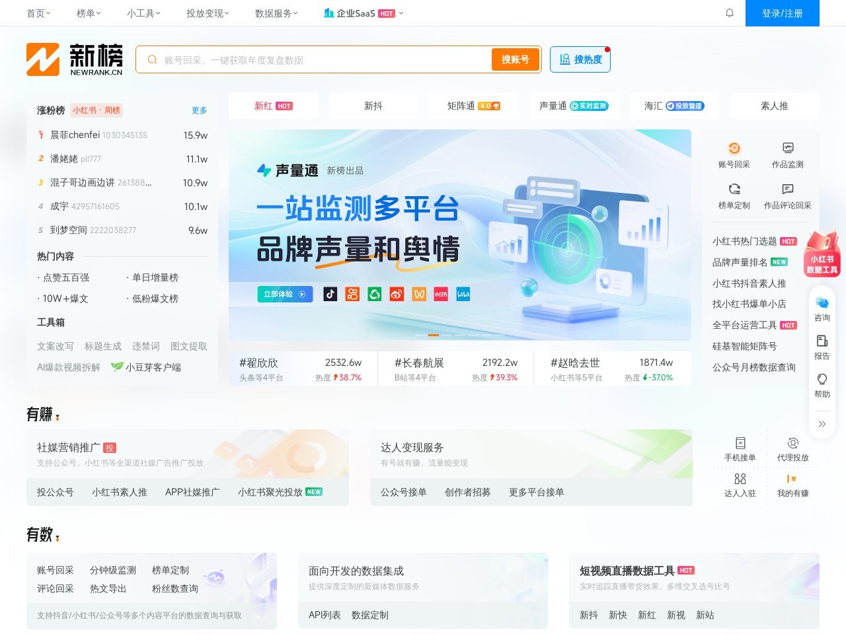Click the notification bell icon
The image size is (846, 634).
pos(730,13)
